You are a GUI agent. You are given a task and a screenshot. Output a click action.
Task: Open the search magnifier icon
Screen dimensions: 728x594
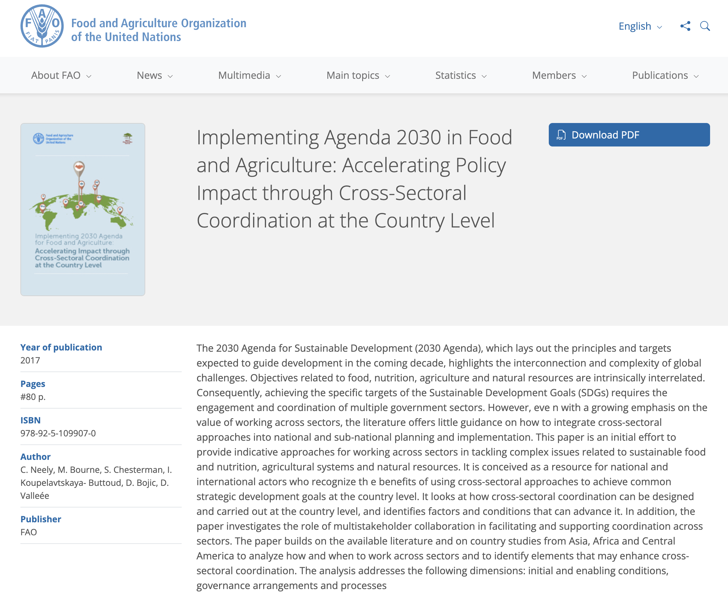(x=705, y=26)
